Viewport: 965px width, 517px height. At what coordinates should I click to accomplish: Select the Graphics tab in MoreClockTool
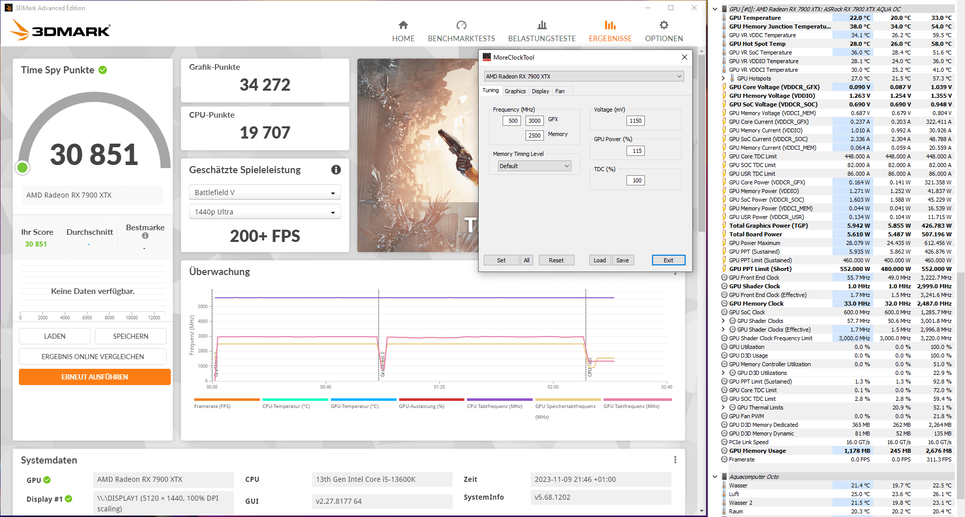(515, 91)
